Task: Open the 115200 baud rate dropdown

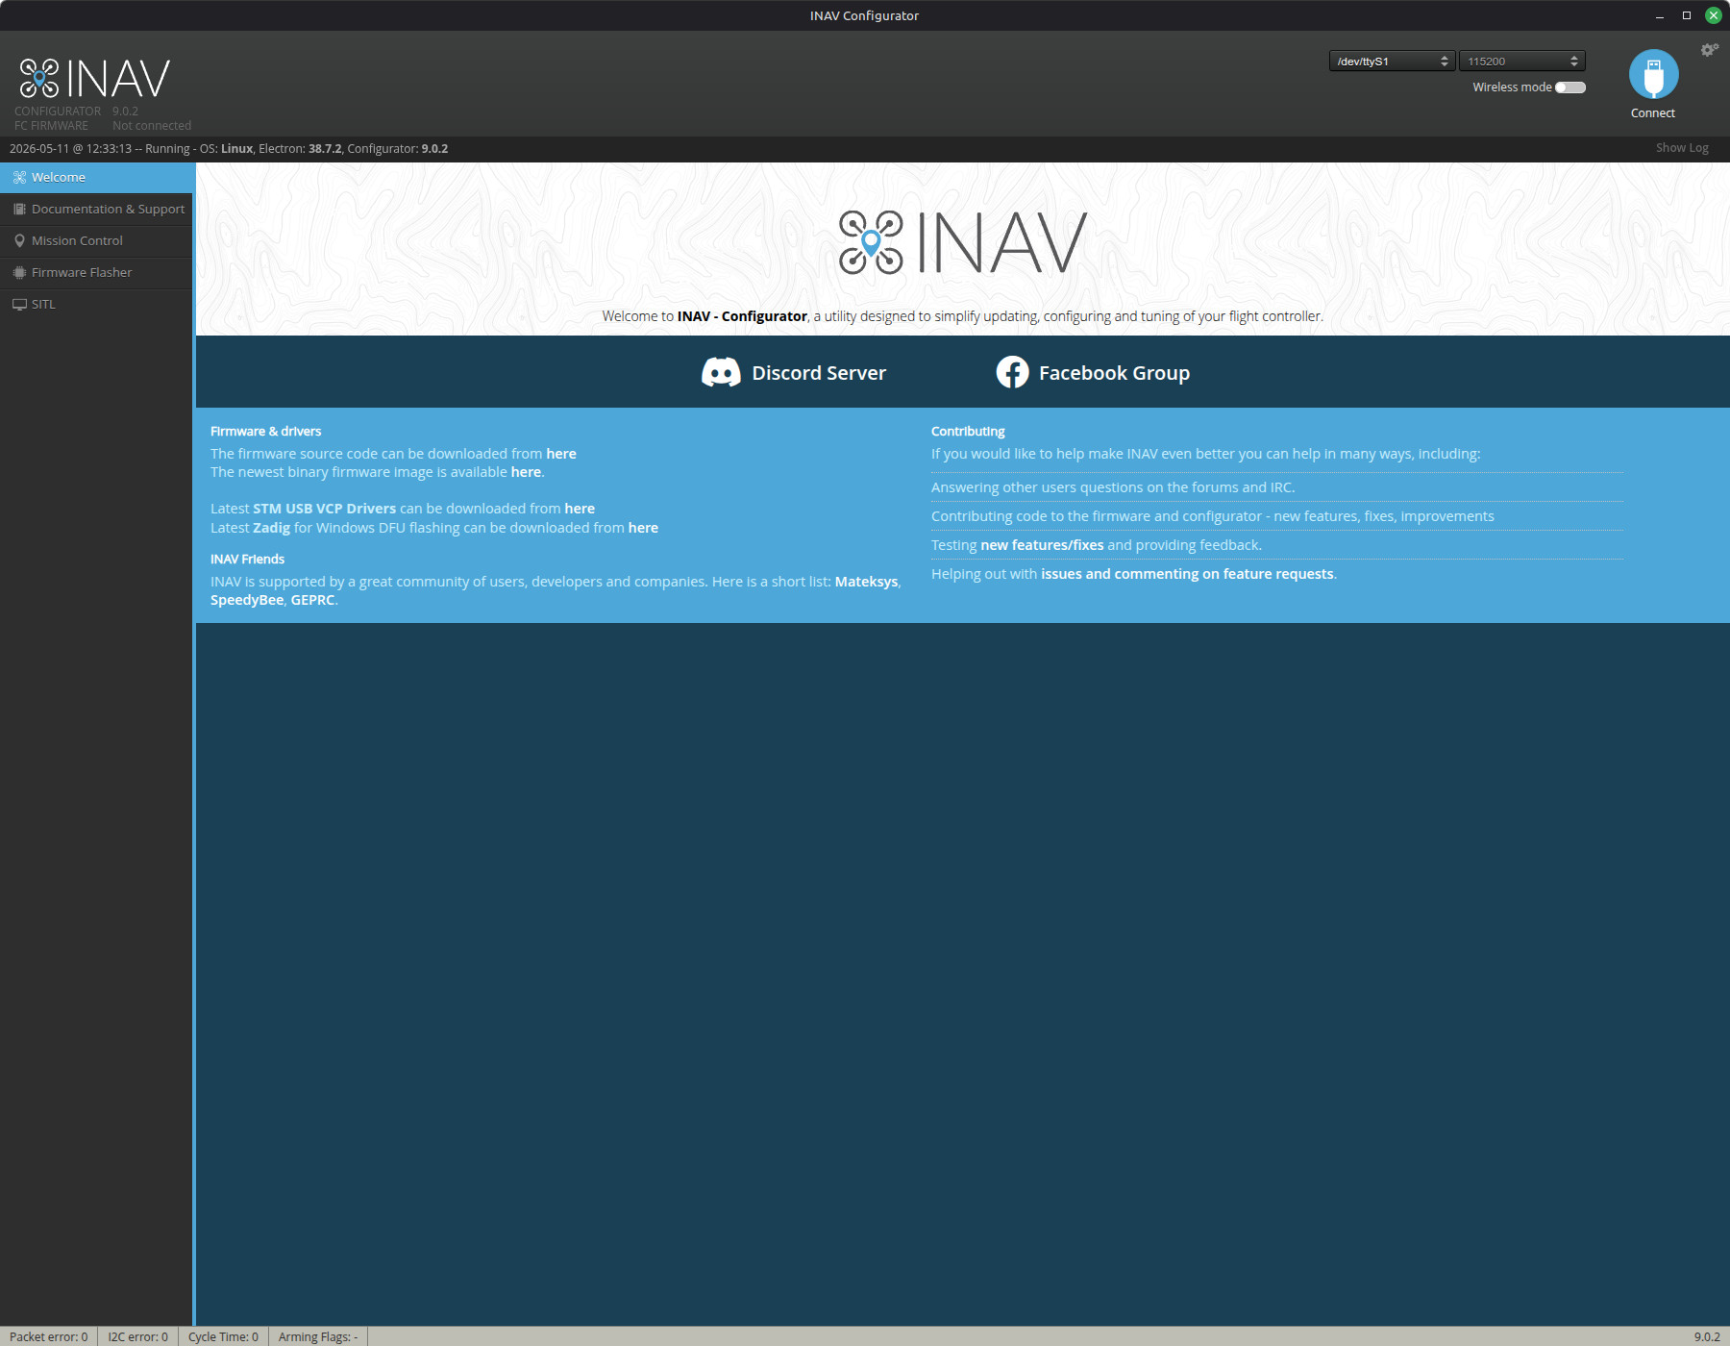Action: [1522, 61]
